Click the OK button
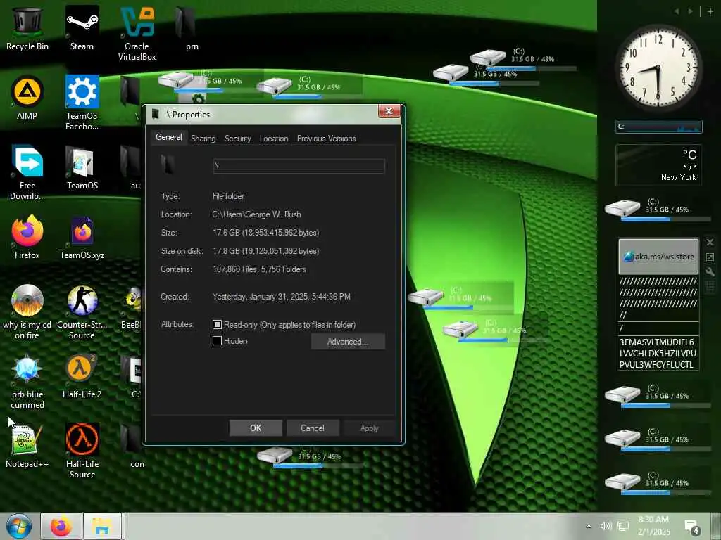This screenshot has height=540, width=721. coord(256,428)
